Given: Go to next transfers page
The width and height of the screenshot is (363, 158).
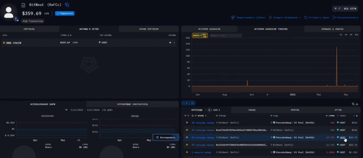Looking at the screenshot, I should click(x=219, y=110).
